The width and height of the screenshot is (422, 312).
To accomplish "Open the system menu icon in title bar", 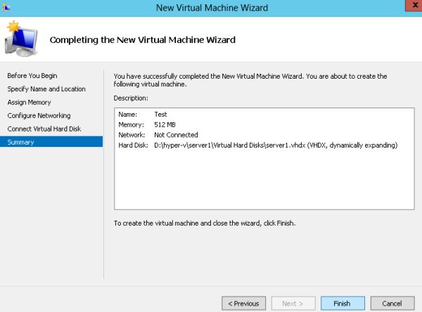I will [x=7, y=7].
